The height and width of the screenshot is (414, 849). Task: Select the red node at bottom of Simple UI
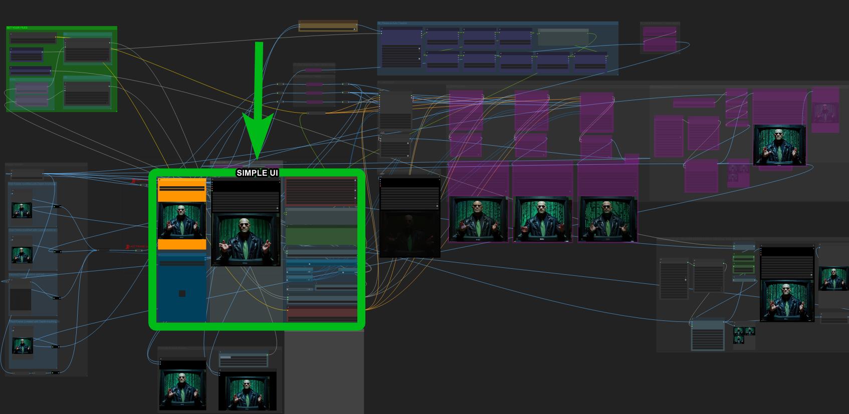click(x=321, y=314)
